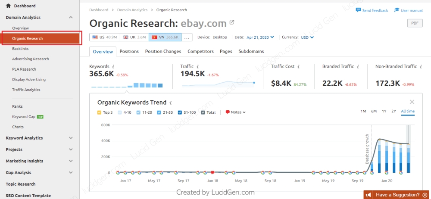Screen dimensions: 431x199
Task: Expand the Gap Analysis section
Action: point(71,173)
